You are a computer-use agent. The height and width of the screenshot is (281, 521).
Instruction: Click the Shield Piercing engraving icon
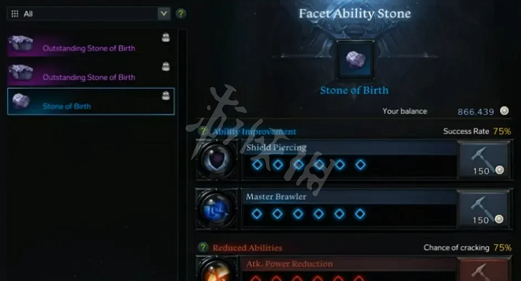point(217,160)
